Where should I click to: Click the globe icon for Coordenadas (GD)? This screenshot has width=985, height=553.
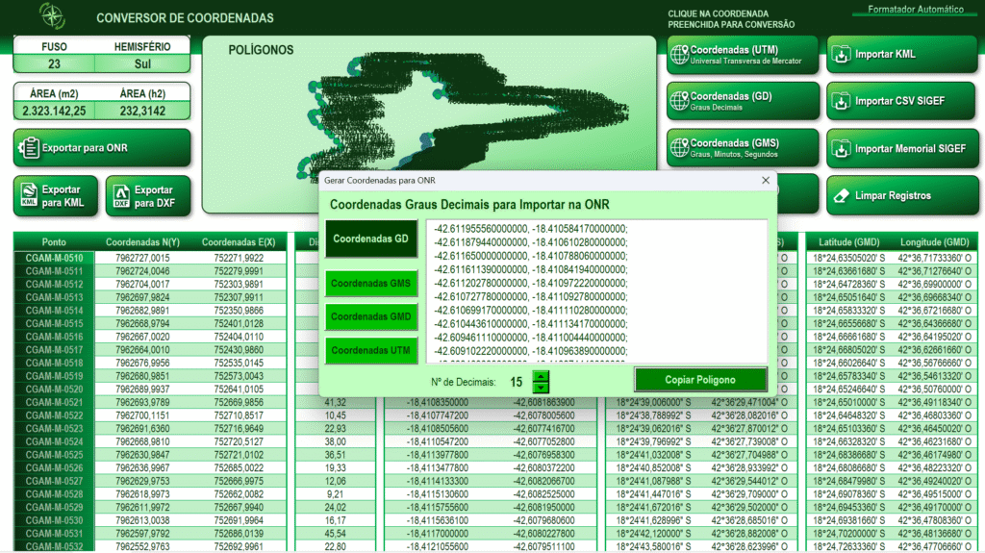point(679,101)
